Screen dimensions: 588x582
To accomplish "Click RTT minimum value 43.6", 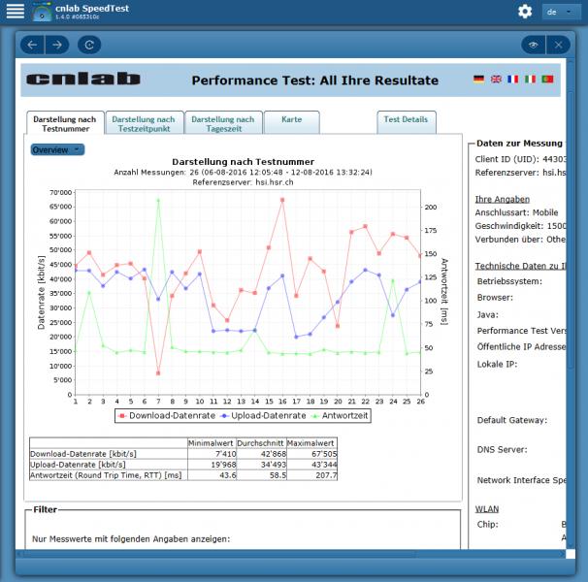I will pos(228,475).
